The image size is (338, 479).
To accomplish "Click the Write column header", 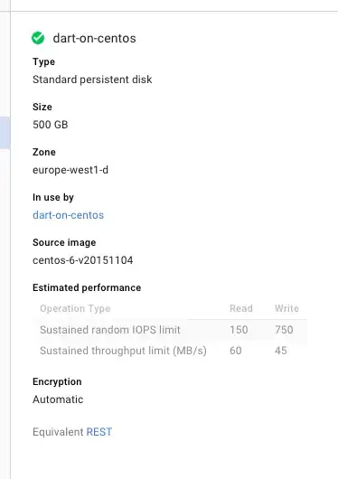I will (286, 308).
